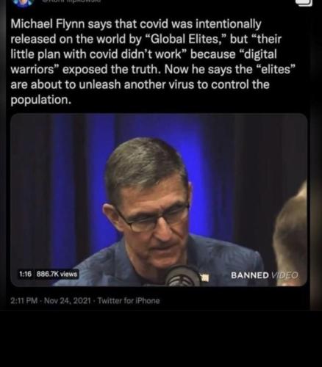Click the cut-off username handle at top
322x367 pixels.
pyautogui.click(x=71, y=1)
